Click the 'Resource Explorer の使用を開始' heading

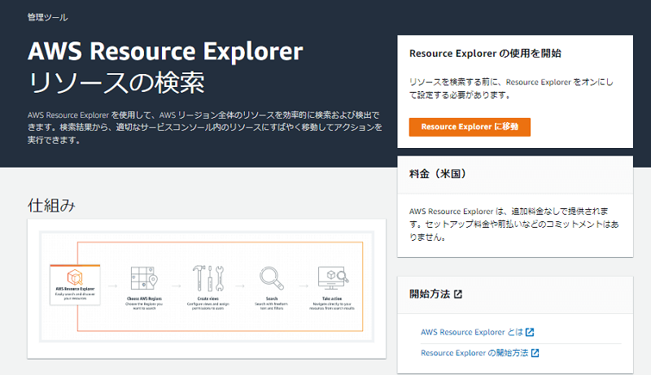click(x=485, y=54)
